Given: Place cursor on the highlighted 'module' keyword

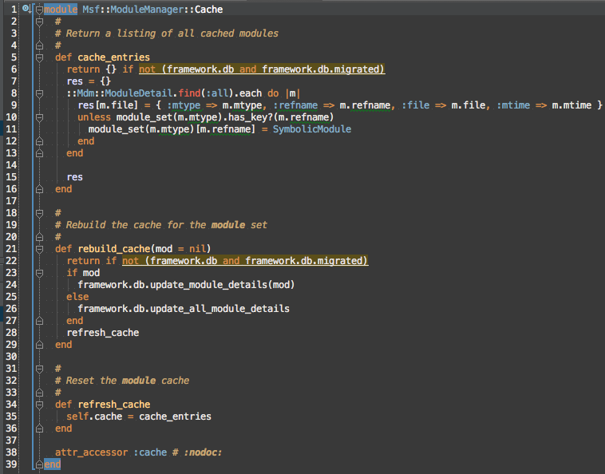Looking at the screenshot, I should click(x=61, y=10).
